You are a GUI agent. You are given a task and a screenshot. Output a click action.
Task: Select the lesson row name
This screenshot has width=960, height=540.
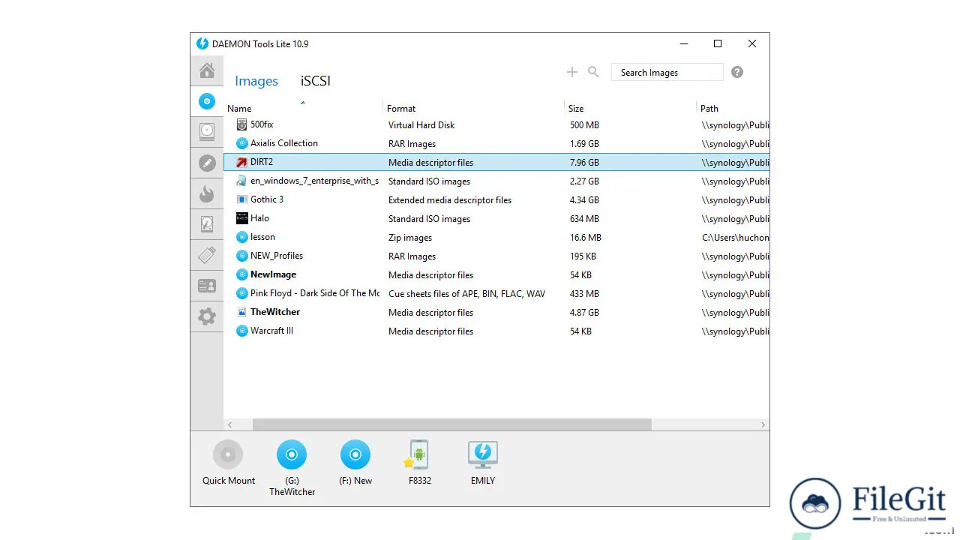[x=262, y=237]
